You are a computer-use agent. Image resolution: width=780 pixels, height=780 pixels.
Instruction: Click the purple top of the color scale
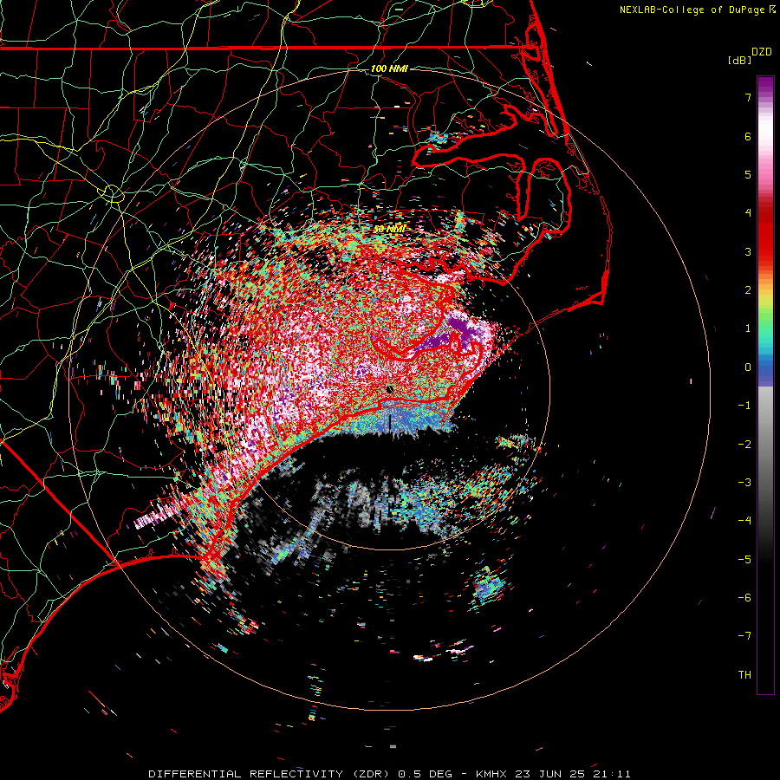765,86
